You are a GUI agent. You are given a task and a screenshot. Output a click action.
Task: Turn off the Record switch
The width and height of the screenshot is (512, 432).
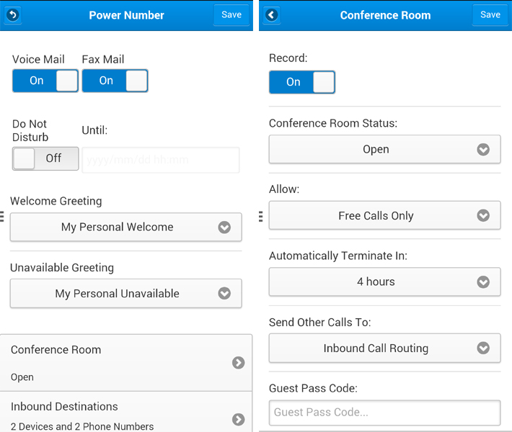(302, 82)
